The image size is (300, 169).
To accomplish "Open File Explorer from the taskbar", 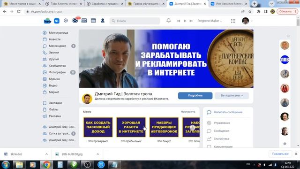I will coord(19,165).
